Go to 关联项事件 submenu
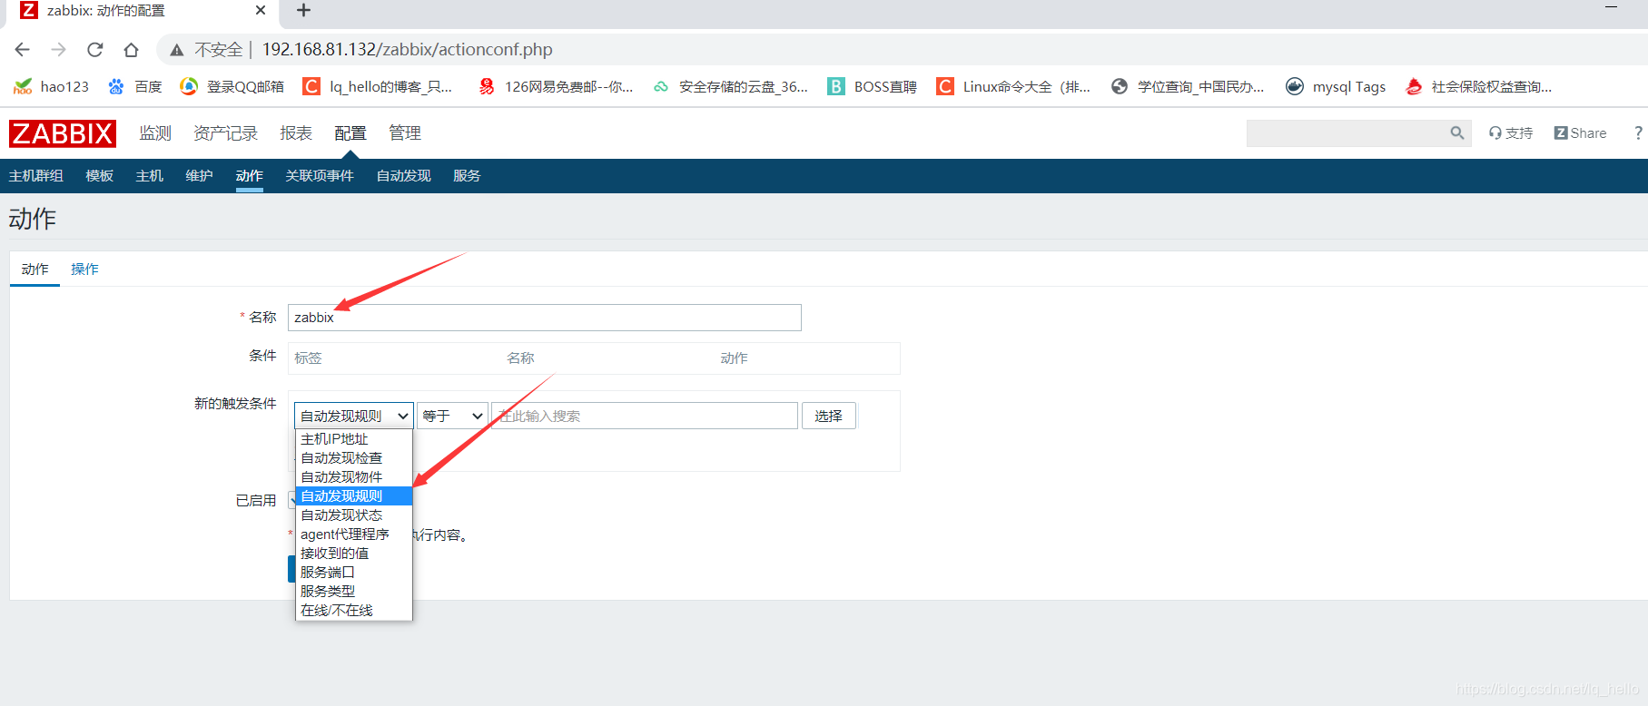Viewport: 1648px width, 706px height. pyautogui.click(x=320, y=175)
